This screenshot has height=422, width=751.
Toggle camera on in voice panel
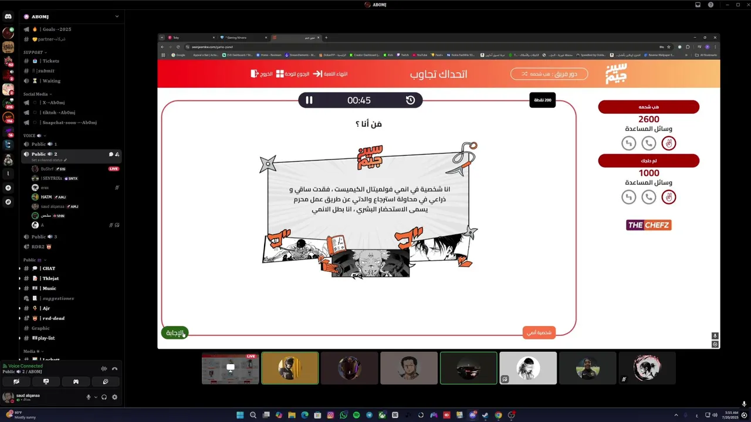[16, 382]
